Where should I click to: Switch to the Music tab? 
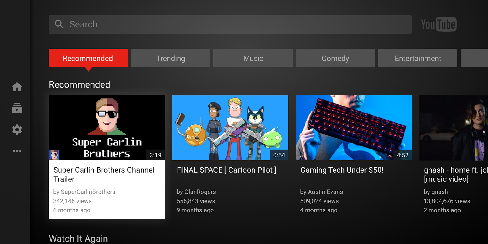point(253,58)
